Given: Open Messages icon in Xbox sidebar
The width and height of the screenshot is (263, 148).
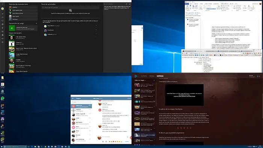Looking at the screenshot, I should pyautogui.click(x=3, y=21).
